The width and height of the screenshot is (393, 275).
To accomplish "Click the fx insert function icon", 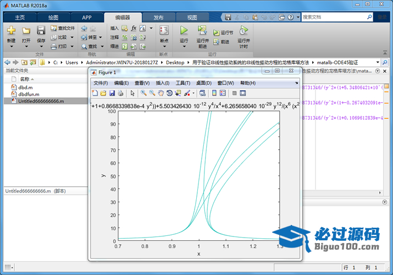I will (134, 28).
